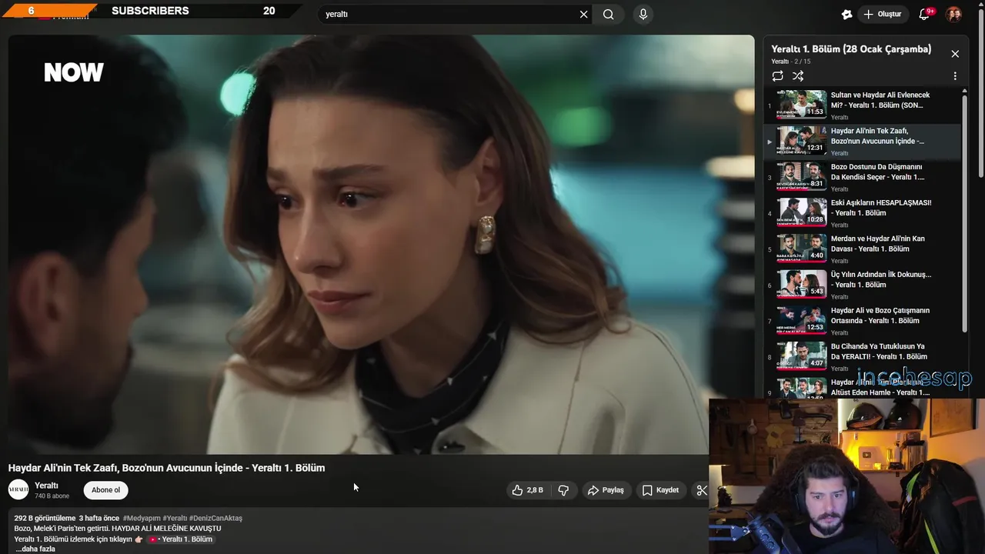This screenshot has height=554, width=985.
Task: Open the #Medyapım hashtag
Action: [x=142, y=518]
